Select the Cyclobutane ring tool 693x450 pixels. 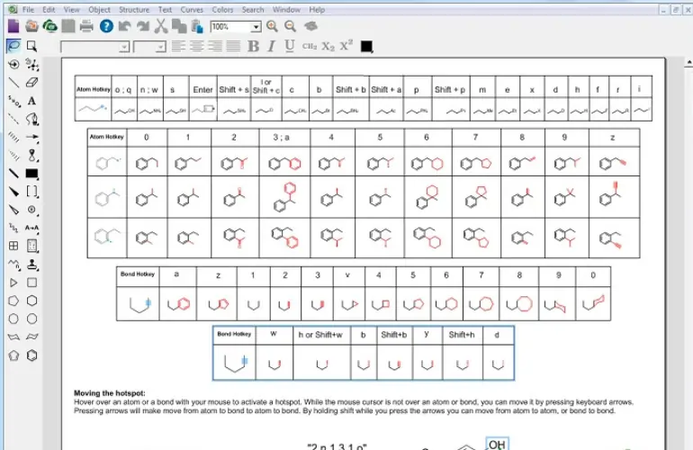click(31, 283)
